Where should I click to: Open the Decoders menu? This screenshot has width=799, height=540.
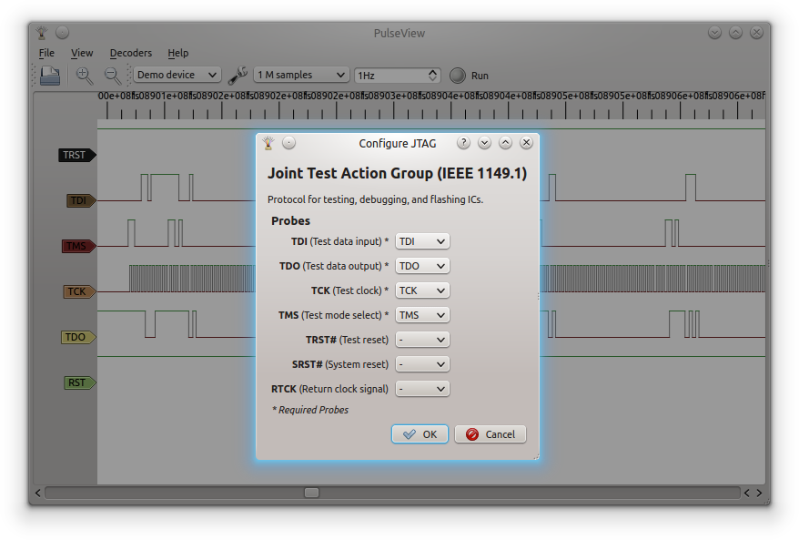tap(131, 53)
